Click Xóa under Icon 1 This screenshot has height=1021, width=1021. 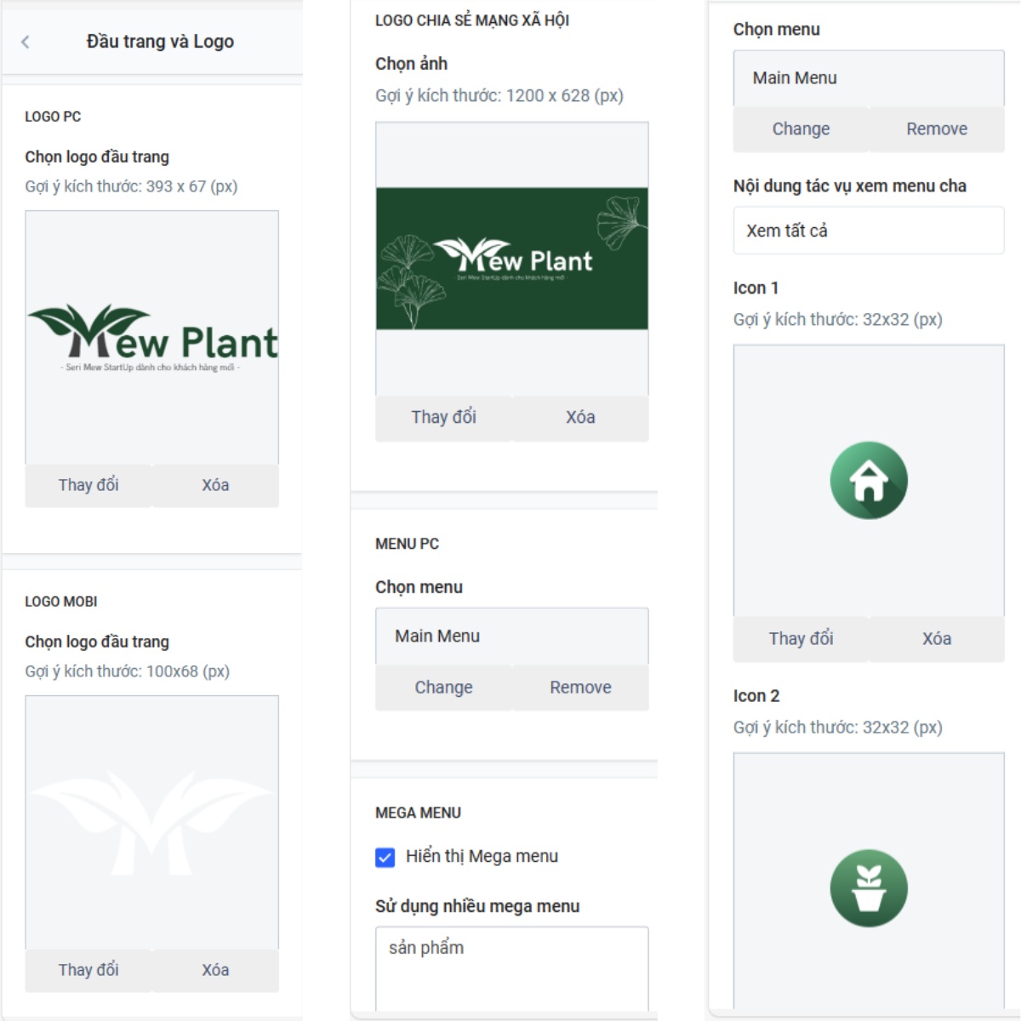[x=937, y=639]
